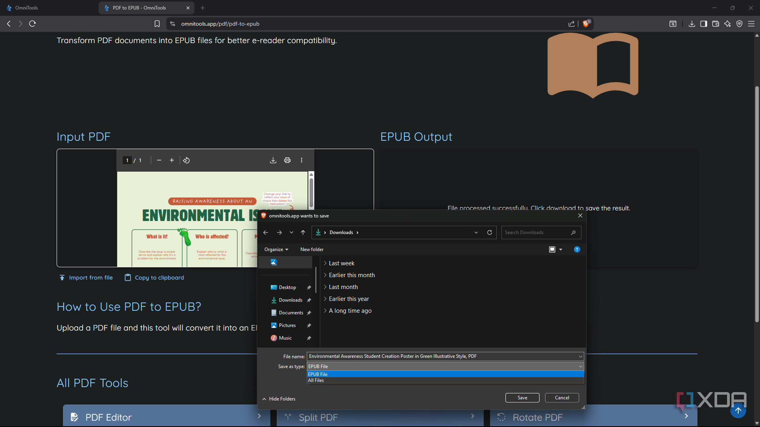This screenshot has width=760, height=427.
Task: Open PDF viewer more options menu
Action: [302, 160]
